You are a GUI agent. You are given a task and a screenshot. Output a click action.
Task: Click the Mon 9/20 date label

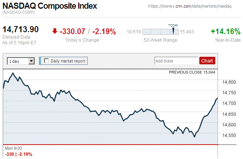click(x=14, y=148)
